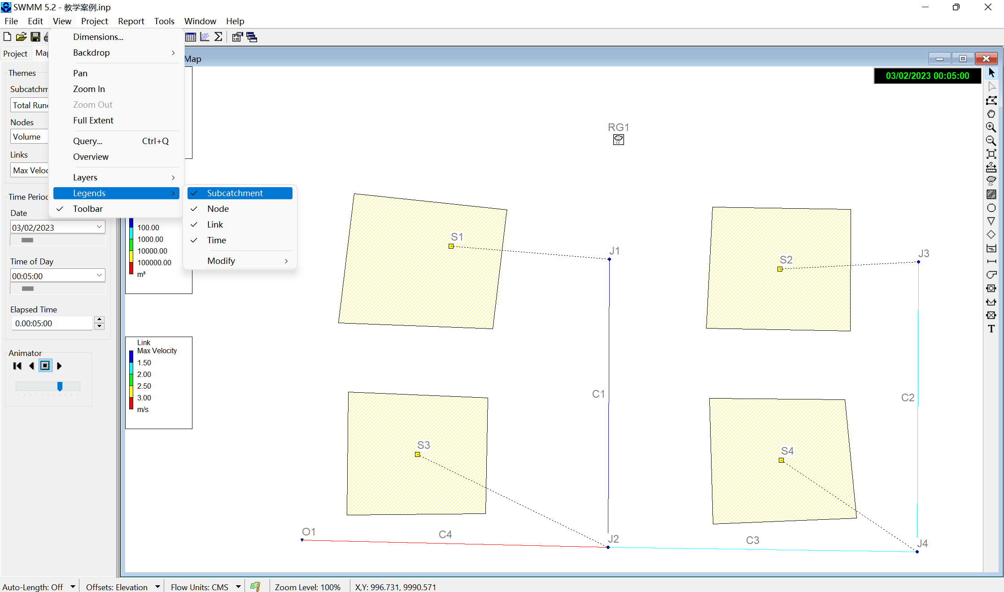Click the Query... menu entry

pyautogui.click(x=88, y=141)
